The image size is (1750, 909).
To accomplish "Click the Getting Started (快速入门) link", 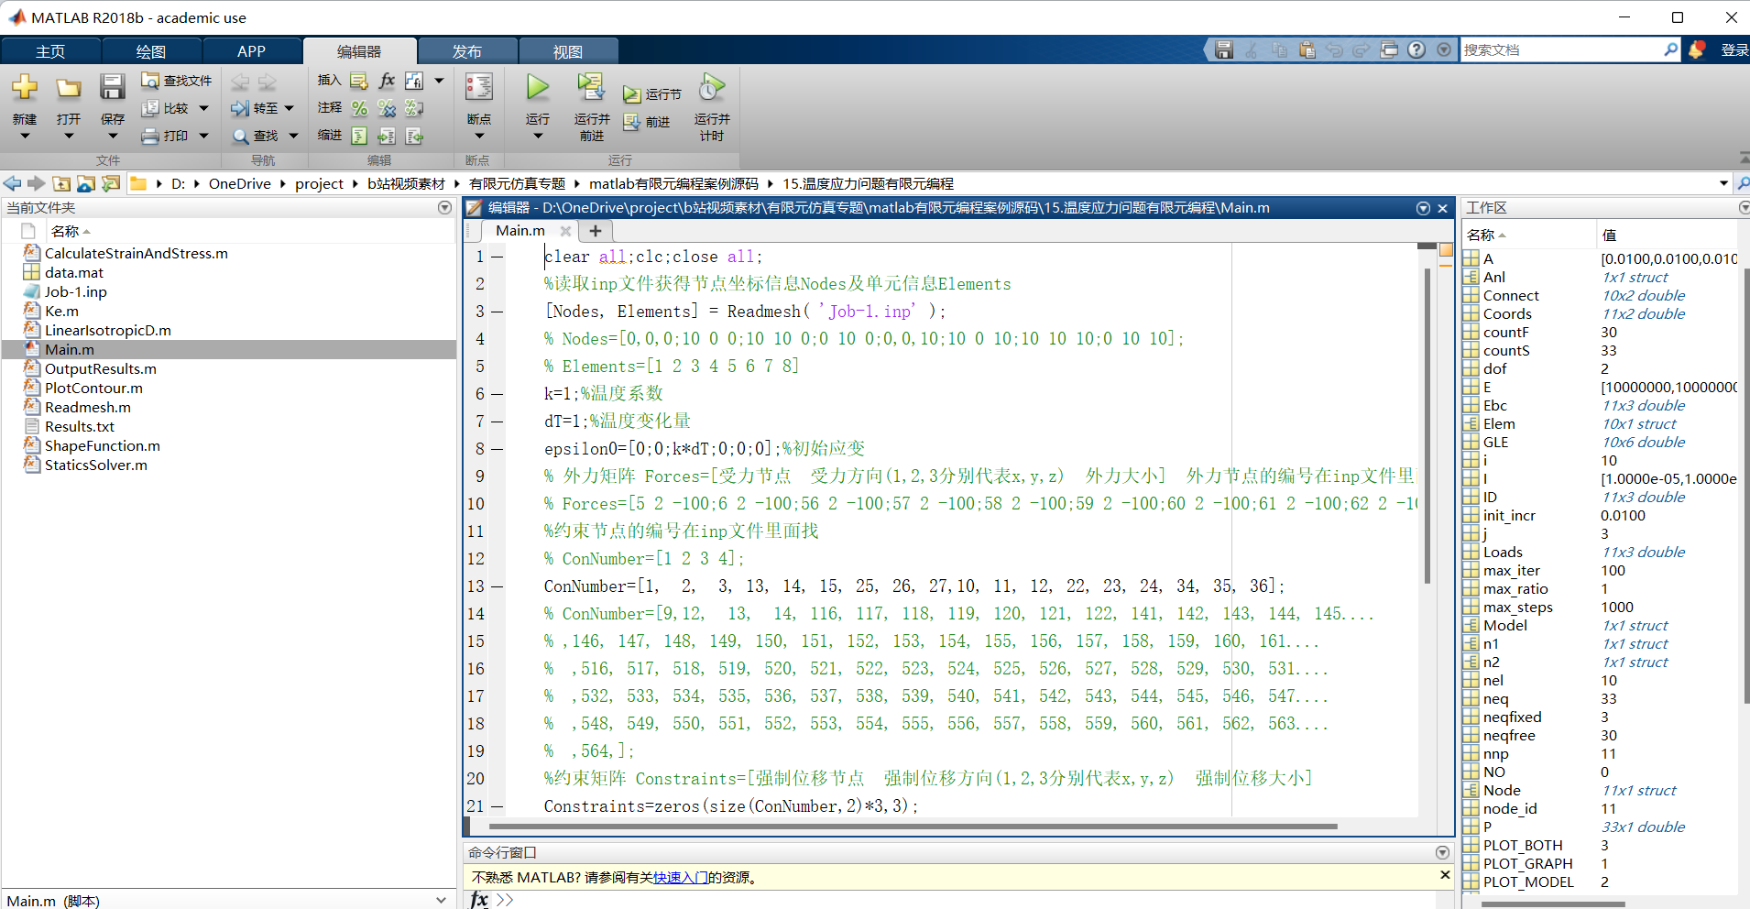I will pos(680,878).
